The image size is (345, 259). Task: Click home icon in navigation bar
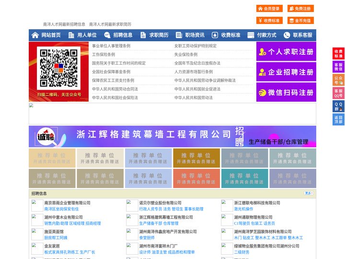[35, 35]
